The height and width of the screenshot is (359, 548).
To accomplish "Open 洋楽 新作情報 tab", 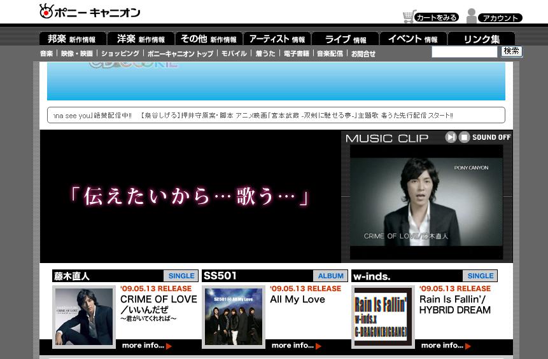I will point(141,39).
